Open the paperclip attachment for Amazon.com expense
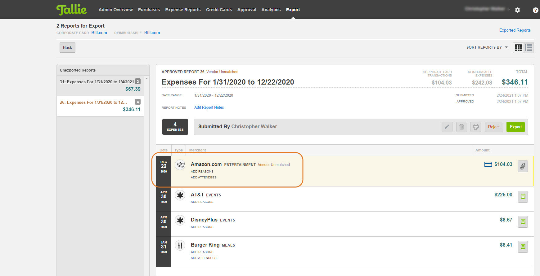540x276 pixels. pyautogui.click(x=523, y=166)
